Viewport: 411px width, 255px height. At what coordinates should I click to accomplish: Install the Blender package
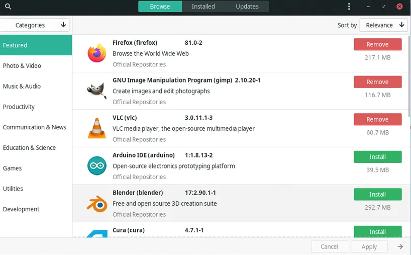(377, 194)
